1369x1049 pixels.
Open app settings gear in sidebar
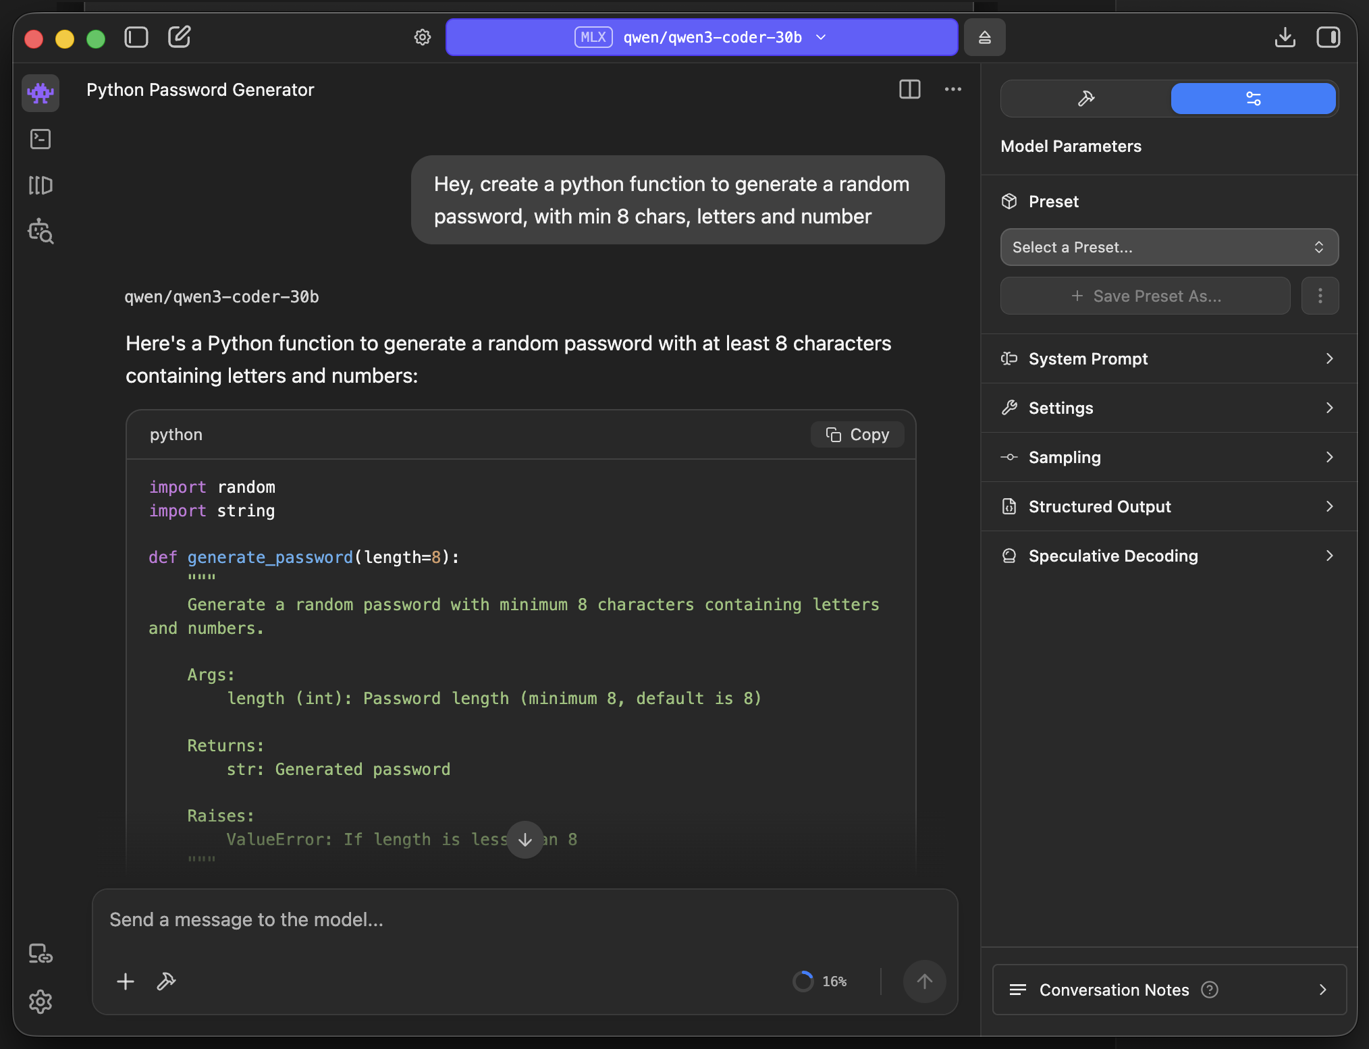pos(41,1002)
